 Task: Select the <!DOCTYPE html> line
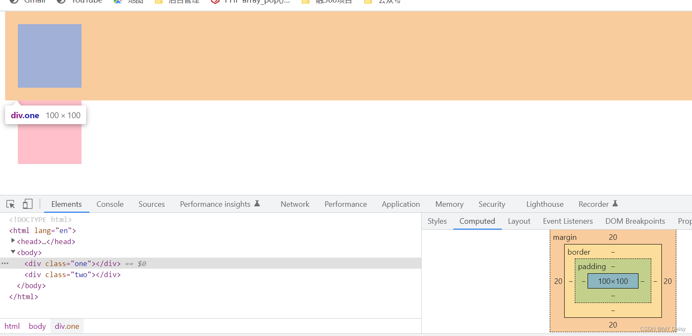(40, 219)
